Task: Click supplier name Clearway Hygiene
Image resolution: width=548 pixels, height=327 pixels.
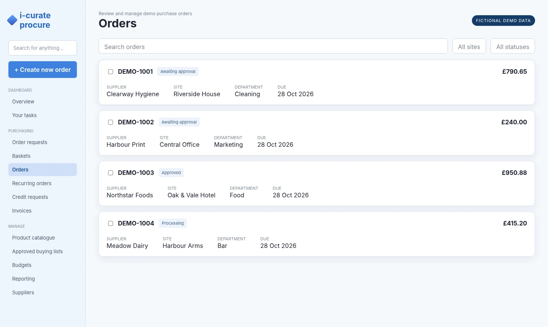Action: pyautogui.click(x=133, y=94)
